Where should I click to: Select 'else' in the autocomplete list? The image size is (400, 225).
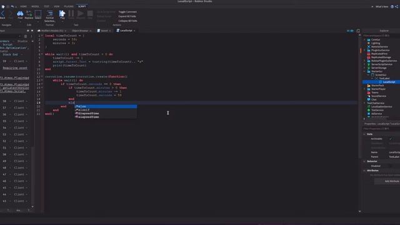click(x=106, y=106)
